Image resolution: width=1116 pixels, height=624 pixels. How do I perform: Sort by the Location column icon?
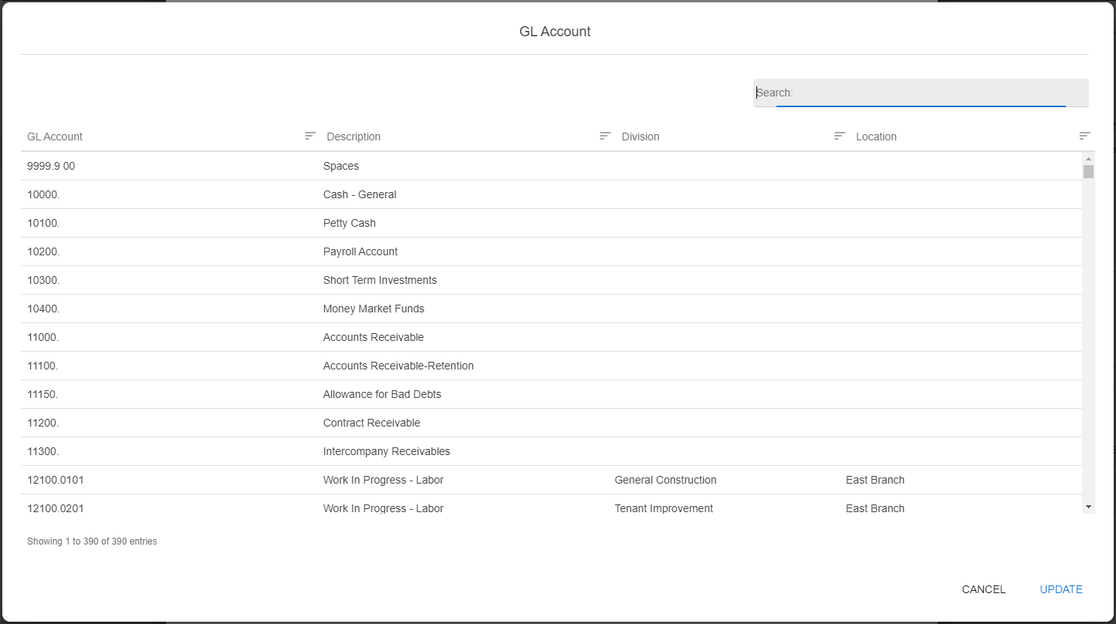coord(1084,136)
